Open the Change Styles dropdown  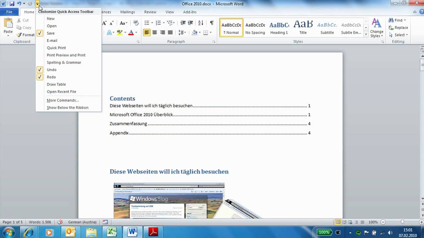tap(377, 28)
